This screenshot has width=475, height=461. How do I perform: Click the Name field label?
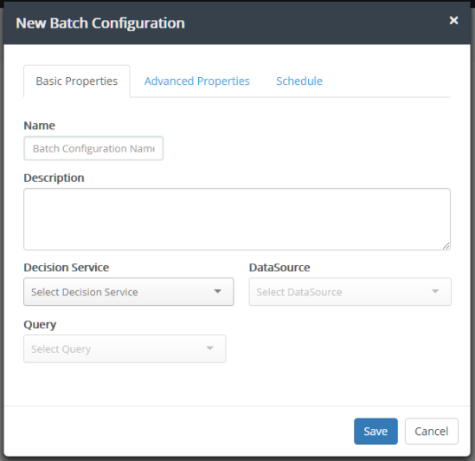pyautogui.click(x=40, y=126)
